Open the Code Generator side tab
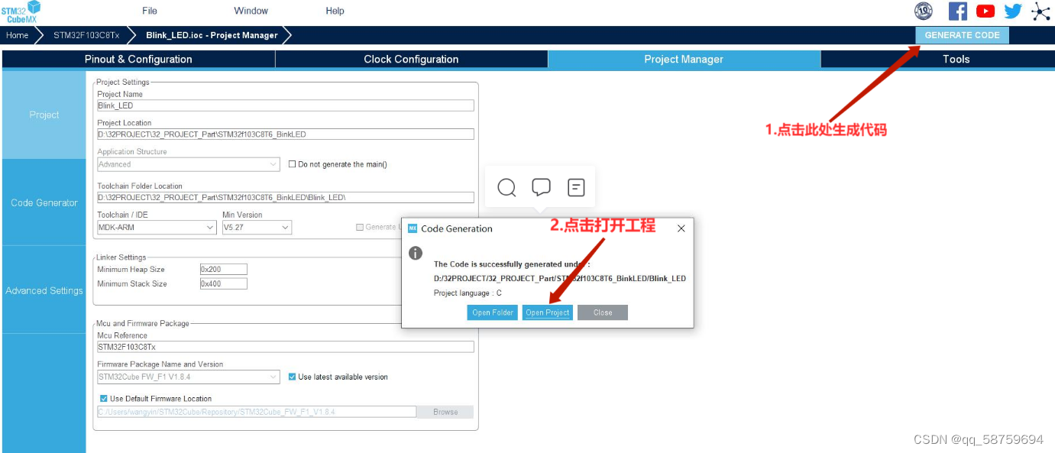The height and width of the screenshot is (453, 1055). coord(44,202)
